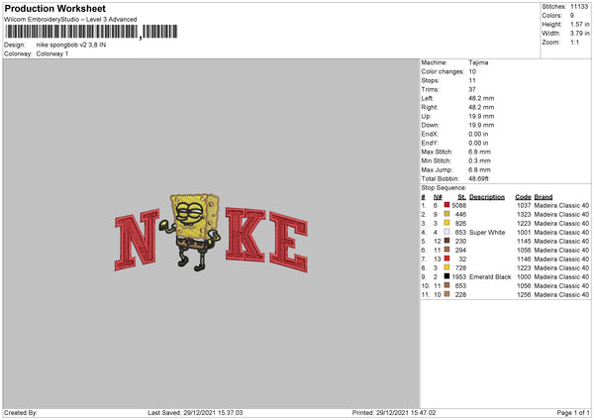Click design name 'nike spongbob v2 3,8 IN'
594x420 pixels.
click(71, 45)
